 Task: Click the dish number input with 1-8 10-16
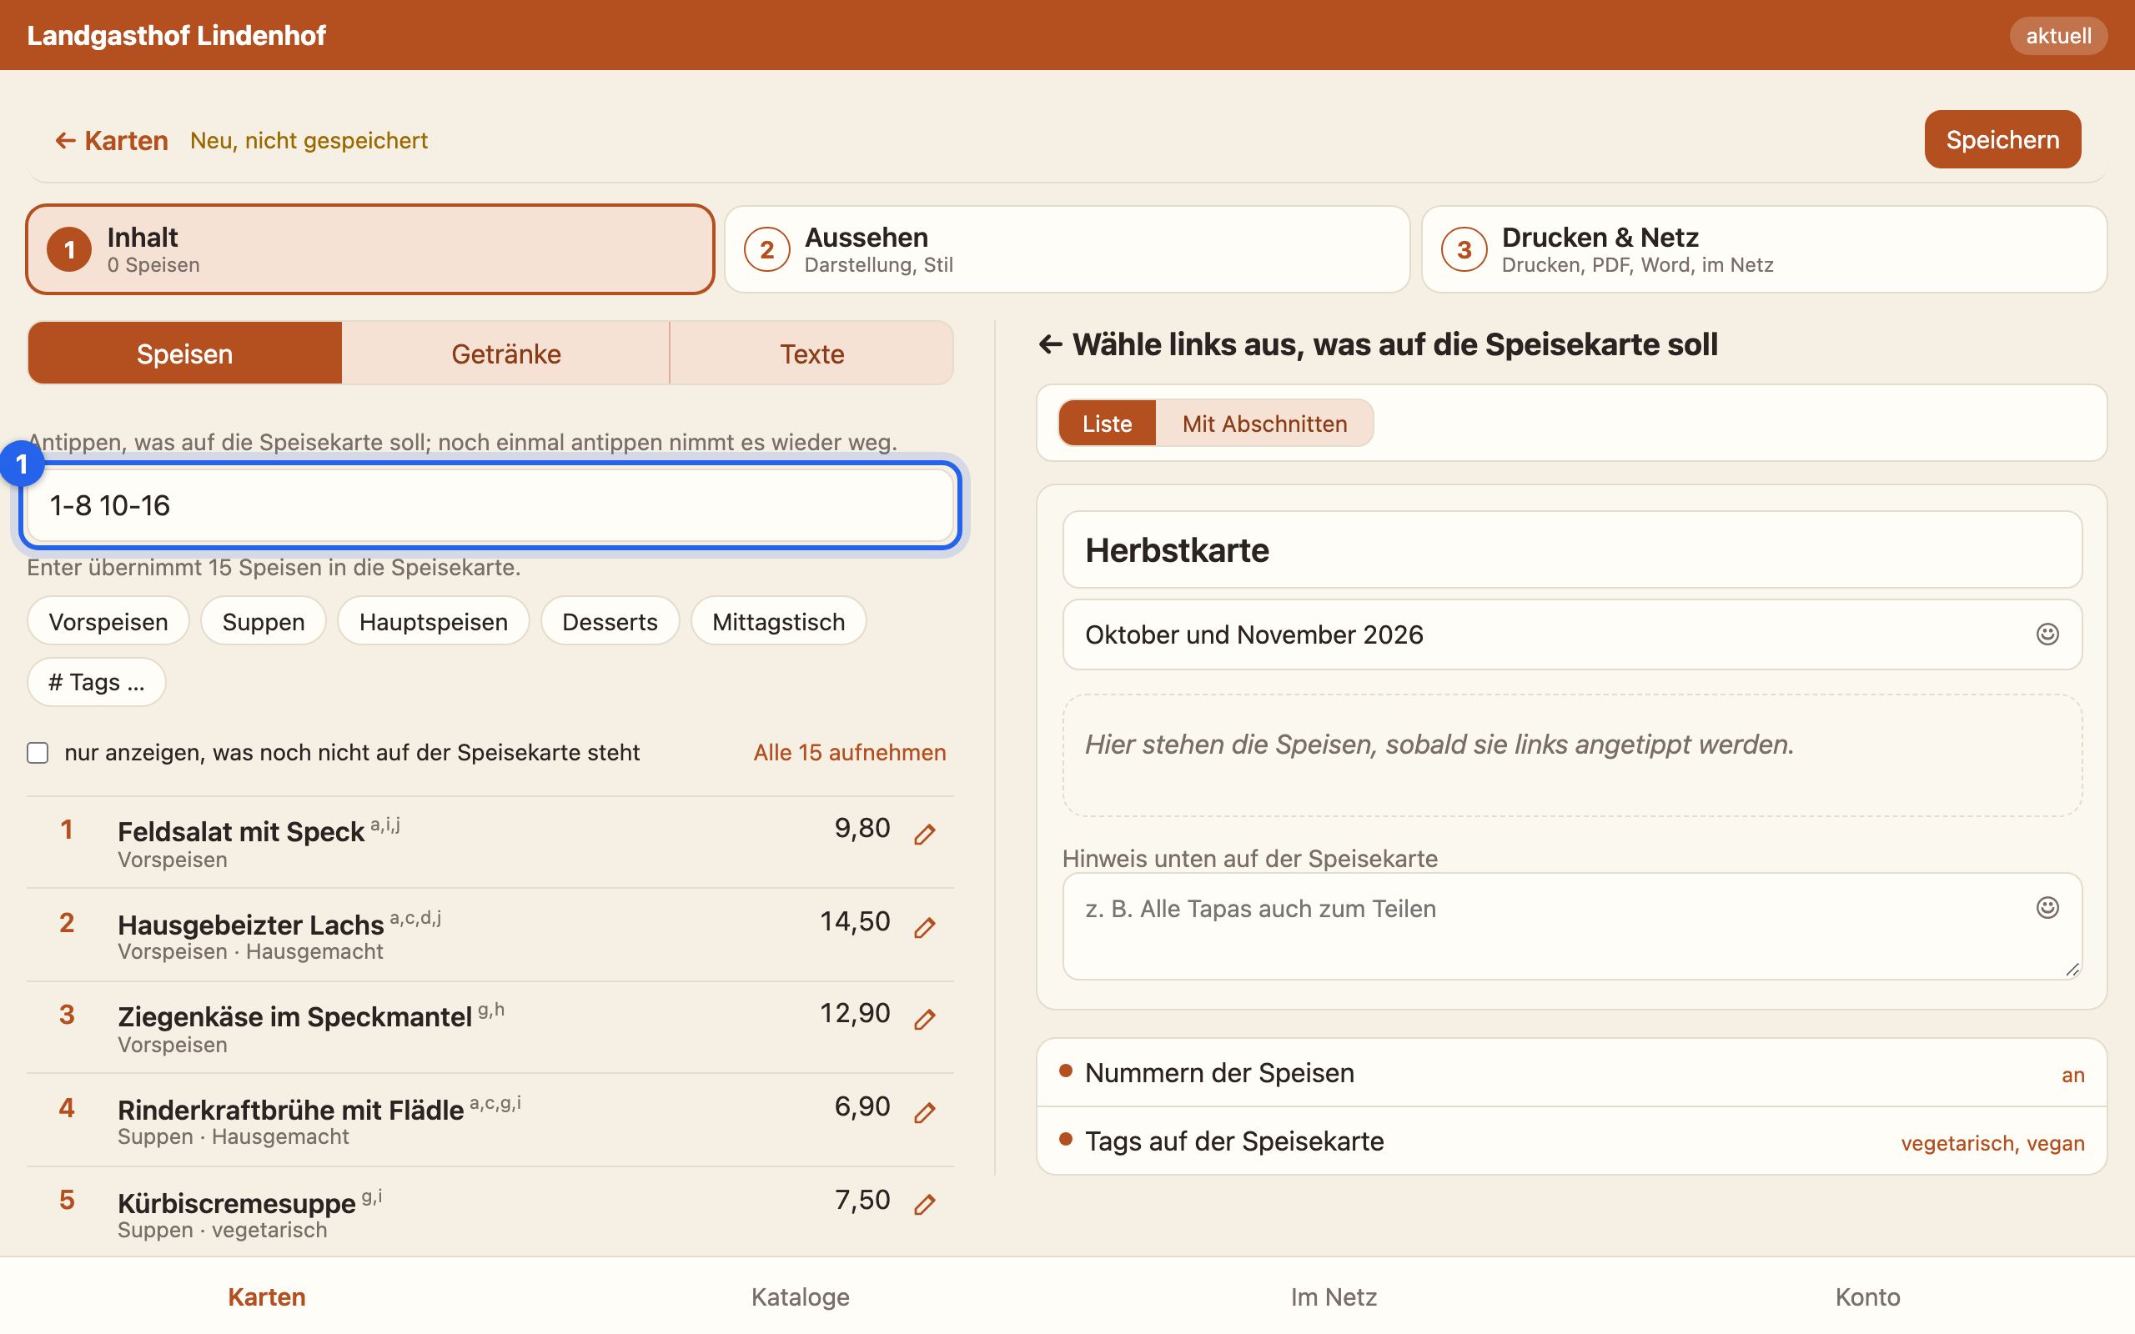point(490,505)
